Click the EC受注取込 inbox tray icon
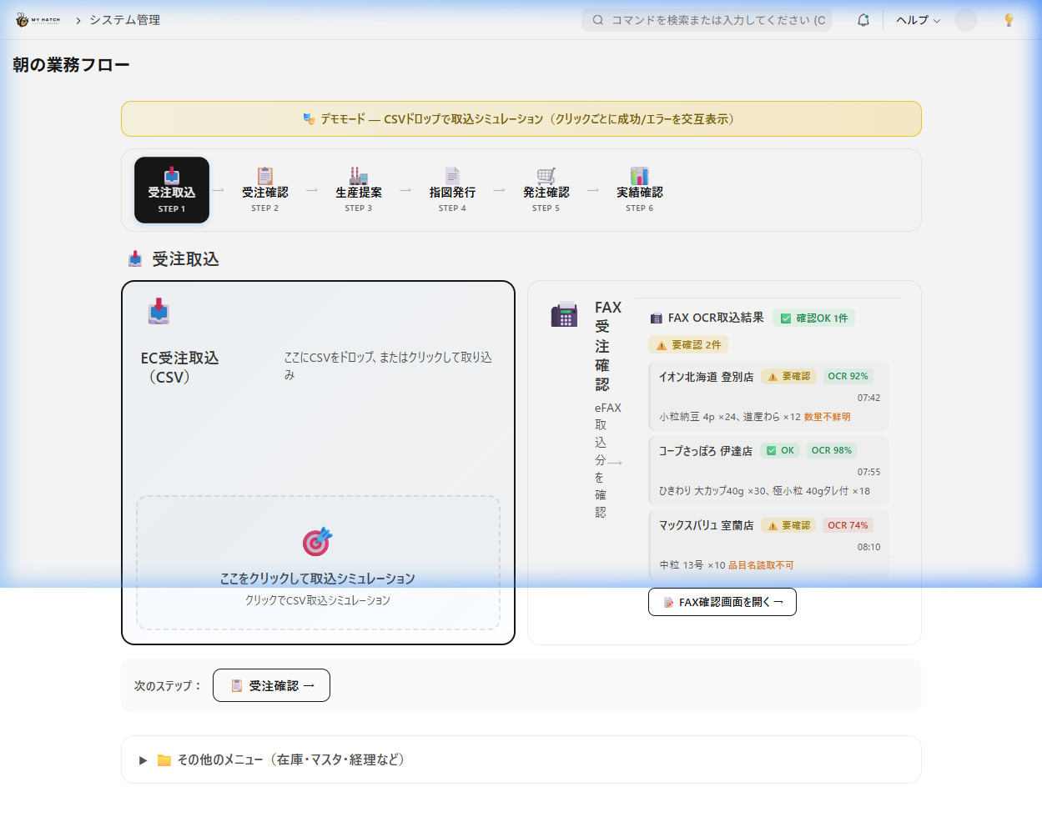This screenshot has height=817, width=1042. (159, 311)
